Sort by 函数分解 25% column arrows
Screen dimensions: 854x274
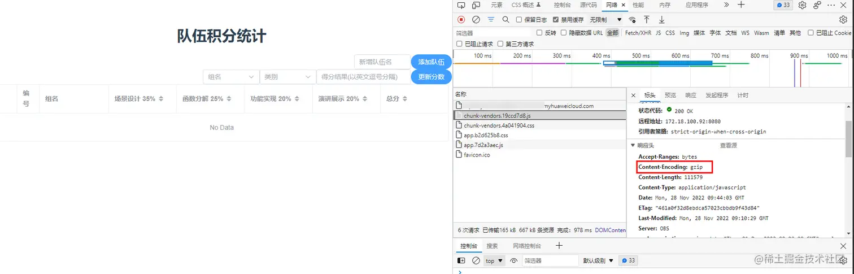(x=229, y=99)
